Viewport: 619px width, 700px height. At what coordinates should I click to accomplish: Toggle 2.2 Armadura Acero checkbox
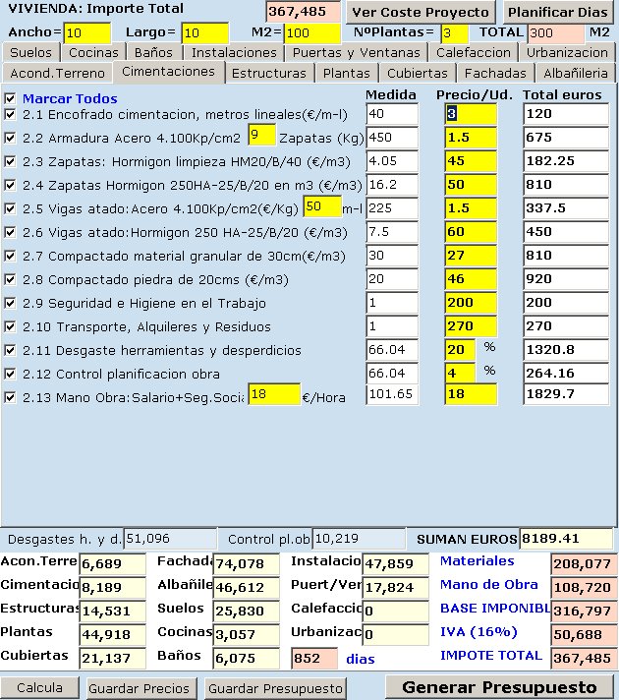[10, 138]
